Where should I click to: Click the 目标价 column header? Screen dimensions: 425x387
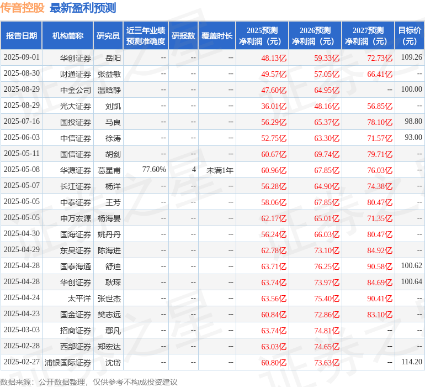tap(410, 36)
